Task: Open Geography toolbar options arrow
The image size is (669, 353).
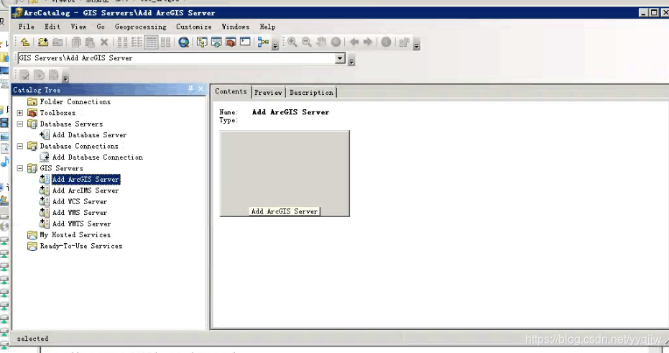Action: 417,45
